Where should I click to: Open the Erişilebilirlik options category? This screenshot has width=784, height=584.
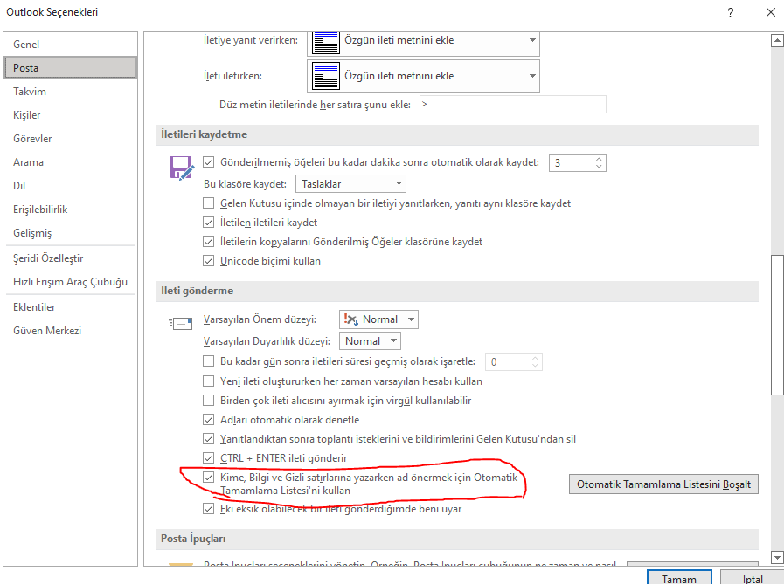(70, 210)
